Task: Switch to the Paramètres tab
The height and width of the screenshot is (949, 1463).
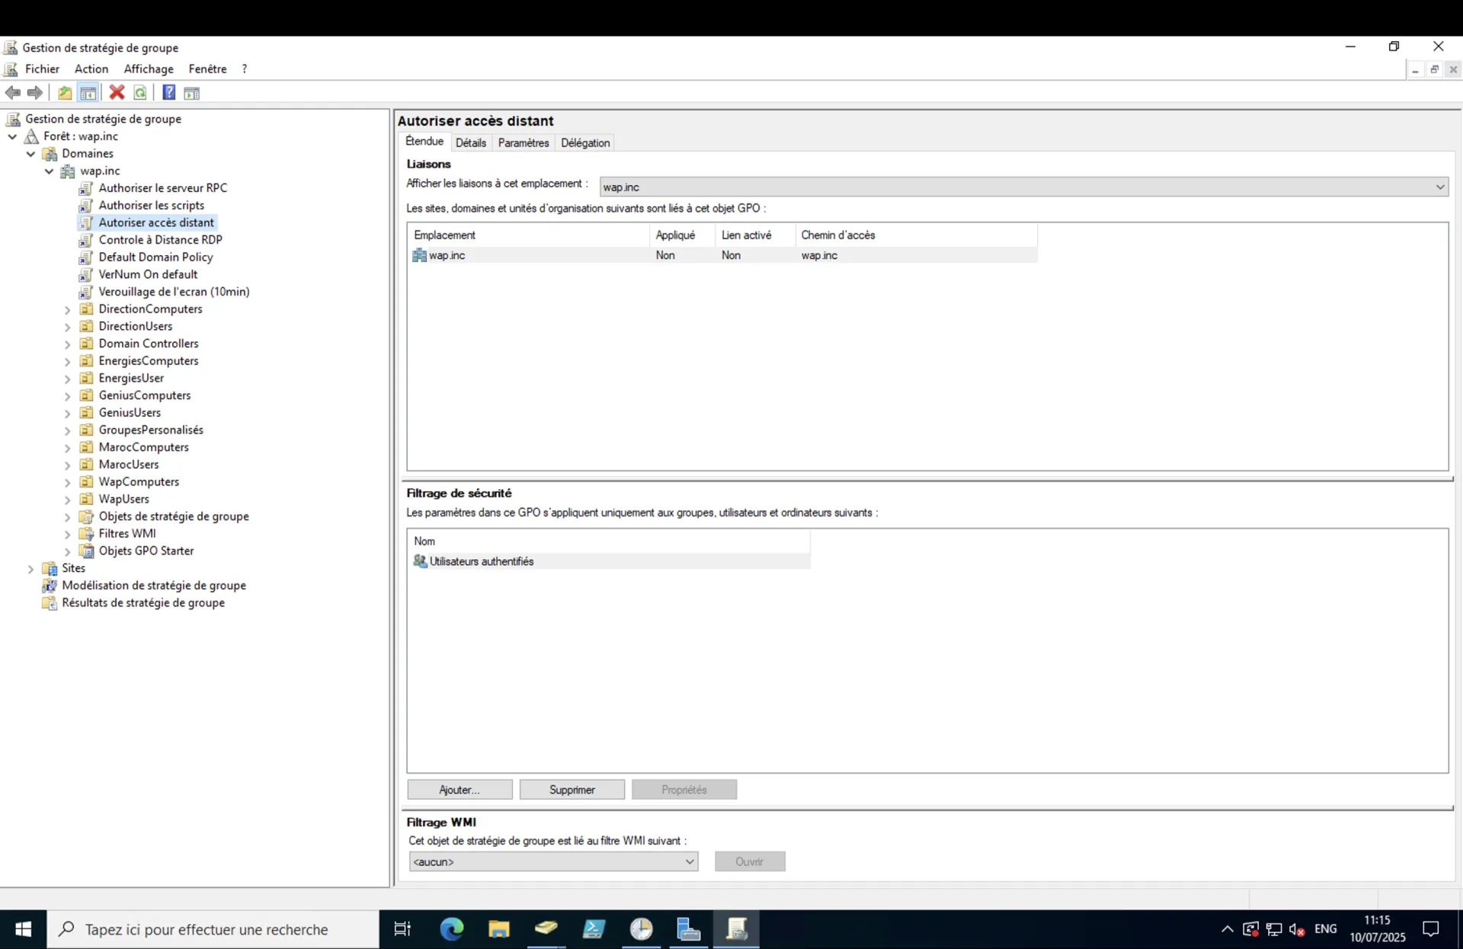Action: [x=523, y=142]
